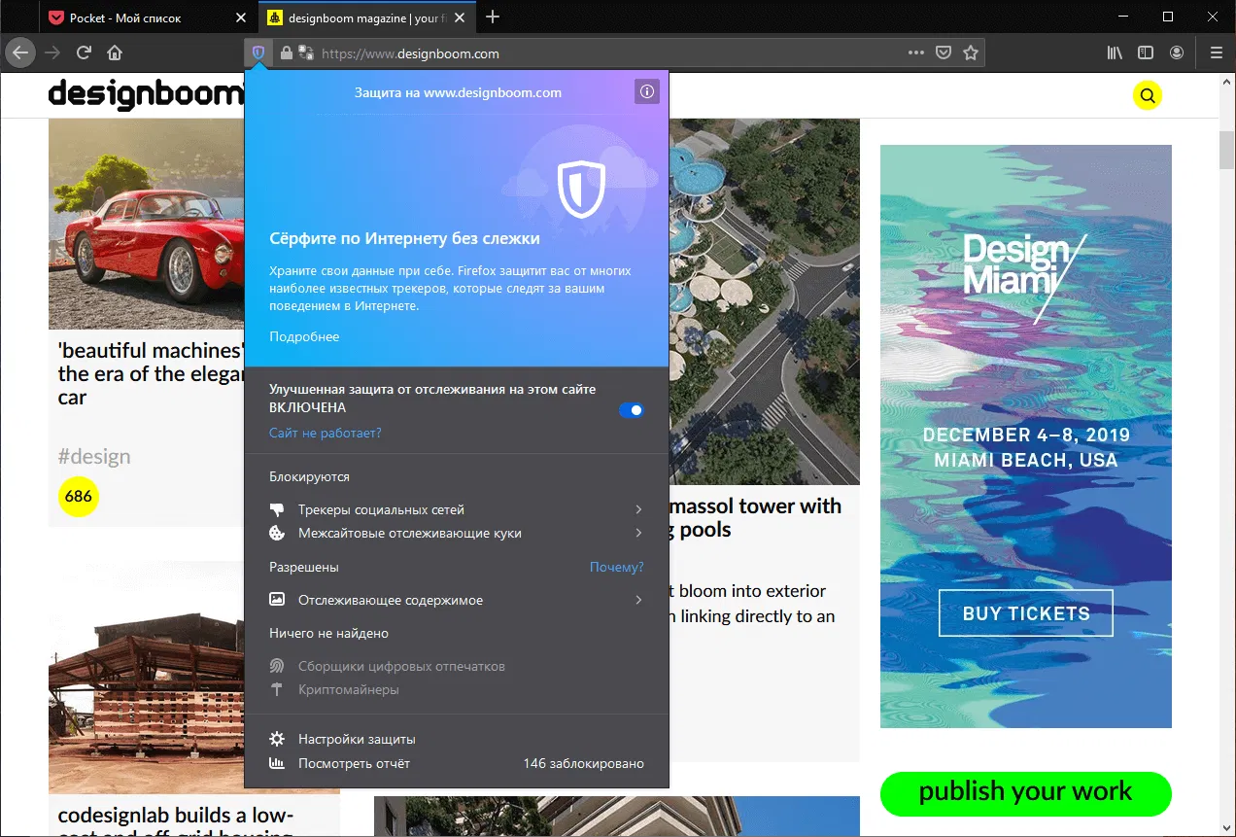The width and height of the screenshot is (1236, 837).
Task: Click the BUY TICKETS button
Action: [1025, 613]
